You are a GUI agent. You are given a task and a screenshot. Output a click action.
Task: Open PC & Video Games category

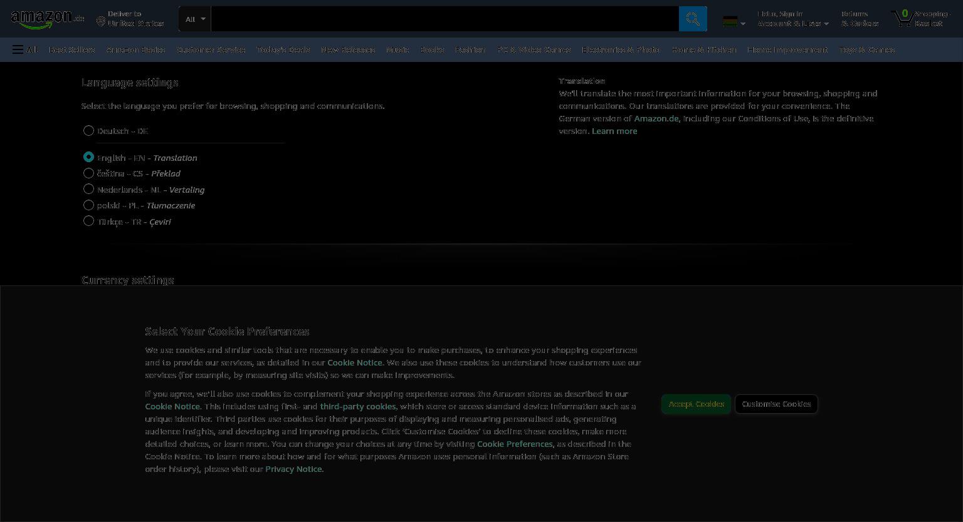tap(534, 49)
